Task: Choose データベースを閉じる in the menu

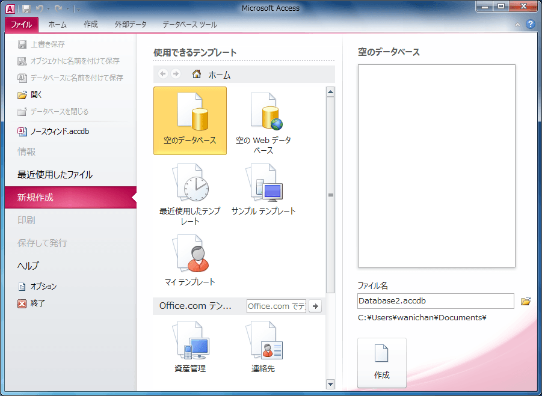Action: click(53, 112)
